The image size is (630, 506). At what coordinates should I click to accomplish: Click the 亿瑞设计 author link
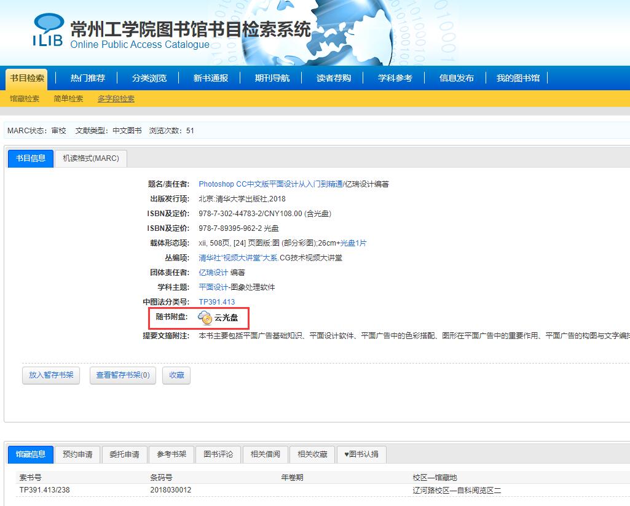[213, 273]
